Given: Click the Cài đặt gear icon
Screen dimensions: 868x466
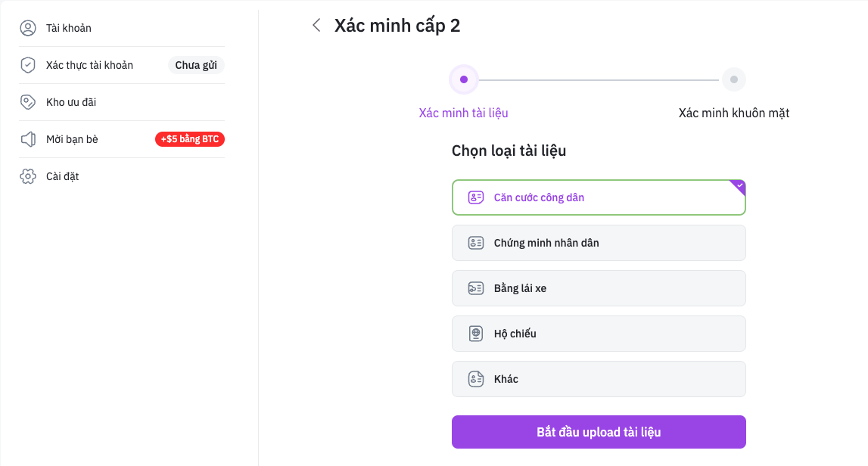Looking at the screenshot, I should point(28,176).
